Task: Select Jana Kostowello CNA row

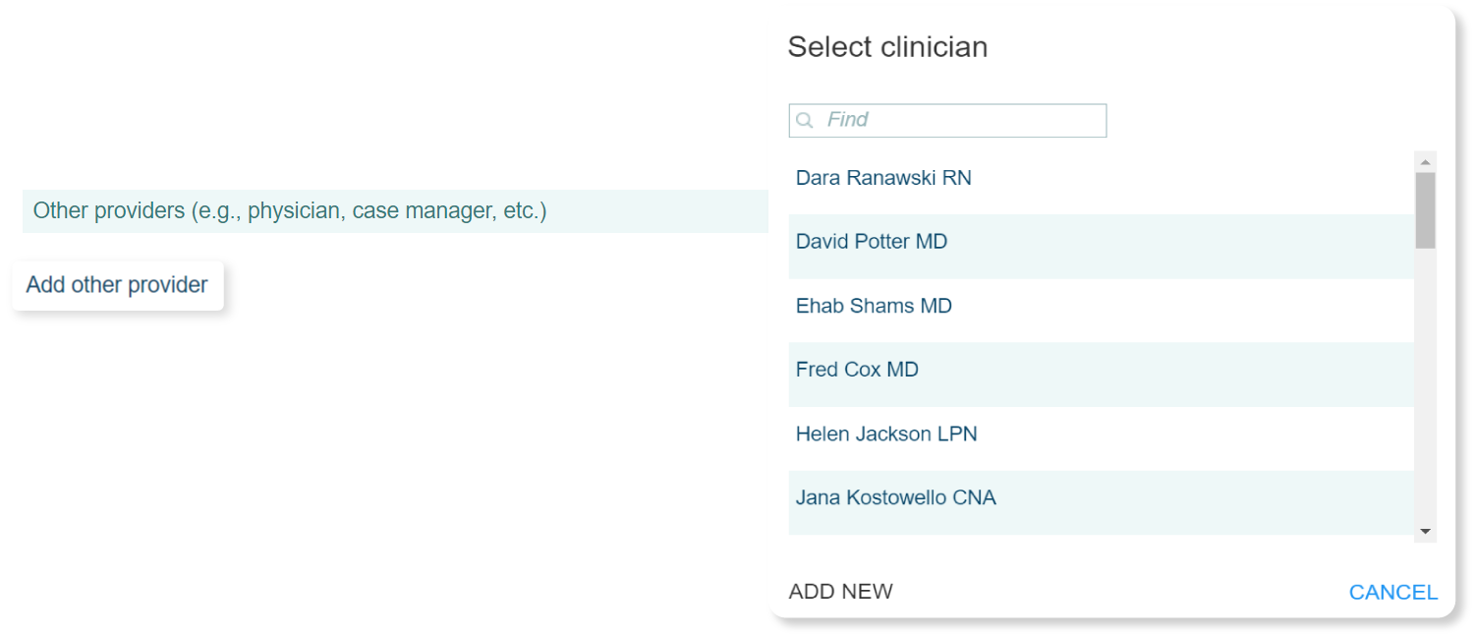Action: pos(1101,498)
